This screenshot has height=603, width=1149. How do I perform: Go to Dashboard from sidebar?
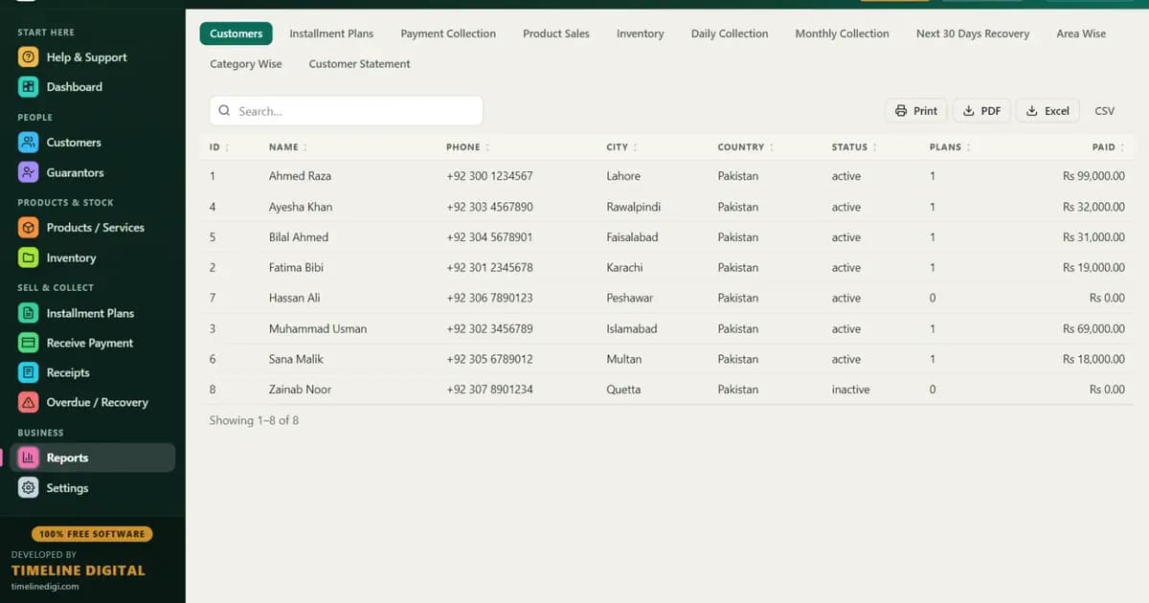pyautogui.click(x=93, y=87)
